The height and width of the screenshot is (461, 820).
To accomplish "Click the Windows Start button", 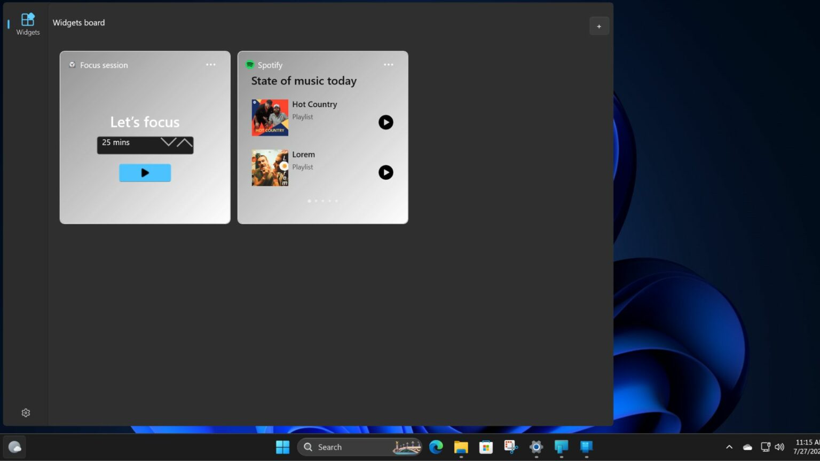I will pos(282,447).
